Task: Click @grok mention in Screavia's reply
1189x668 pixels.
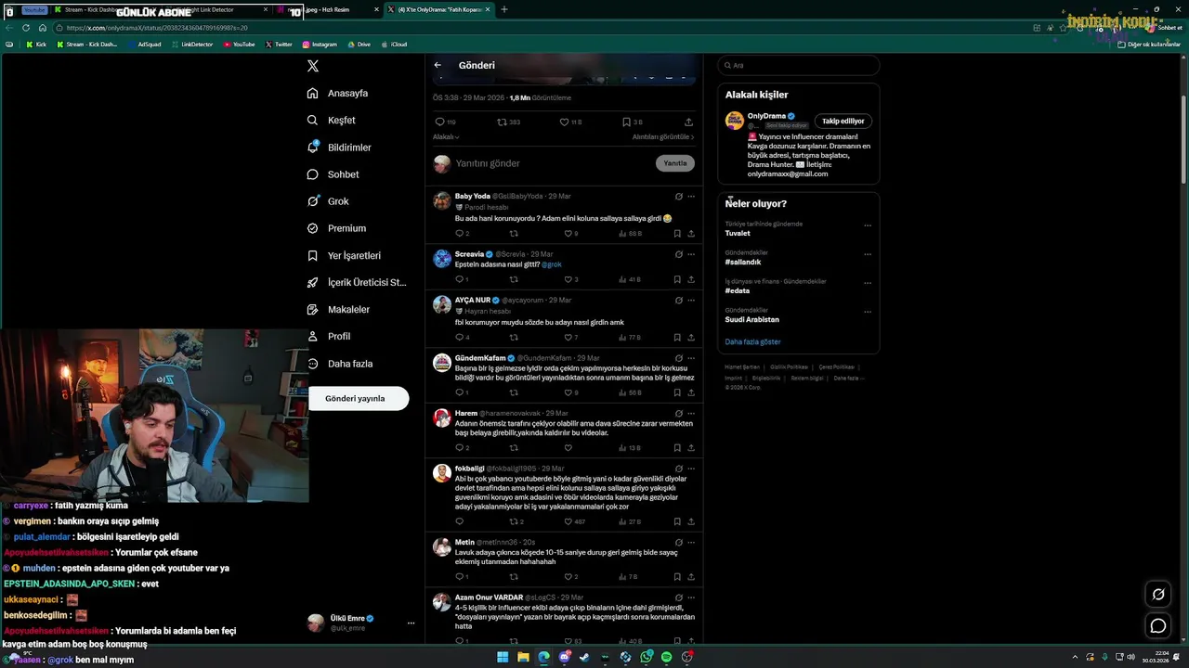Action: [x=552, y=264]
